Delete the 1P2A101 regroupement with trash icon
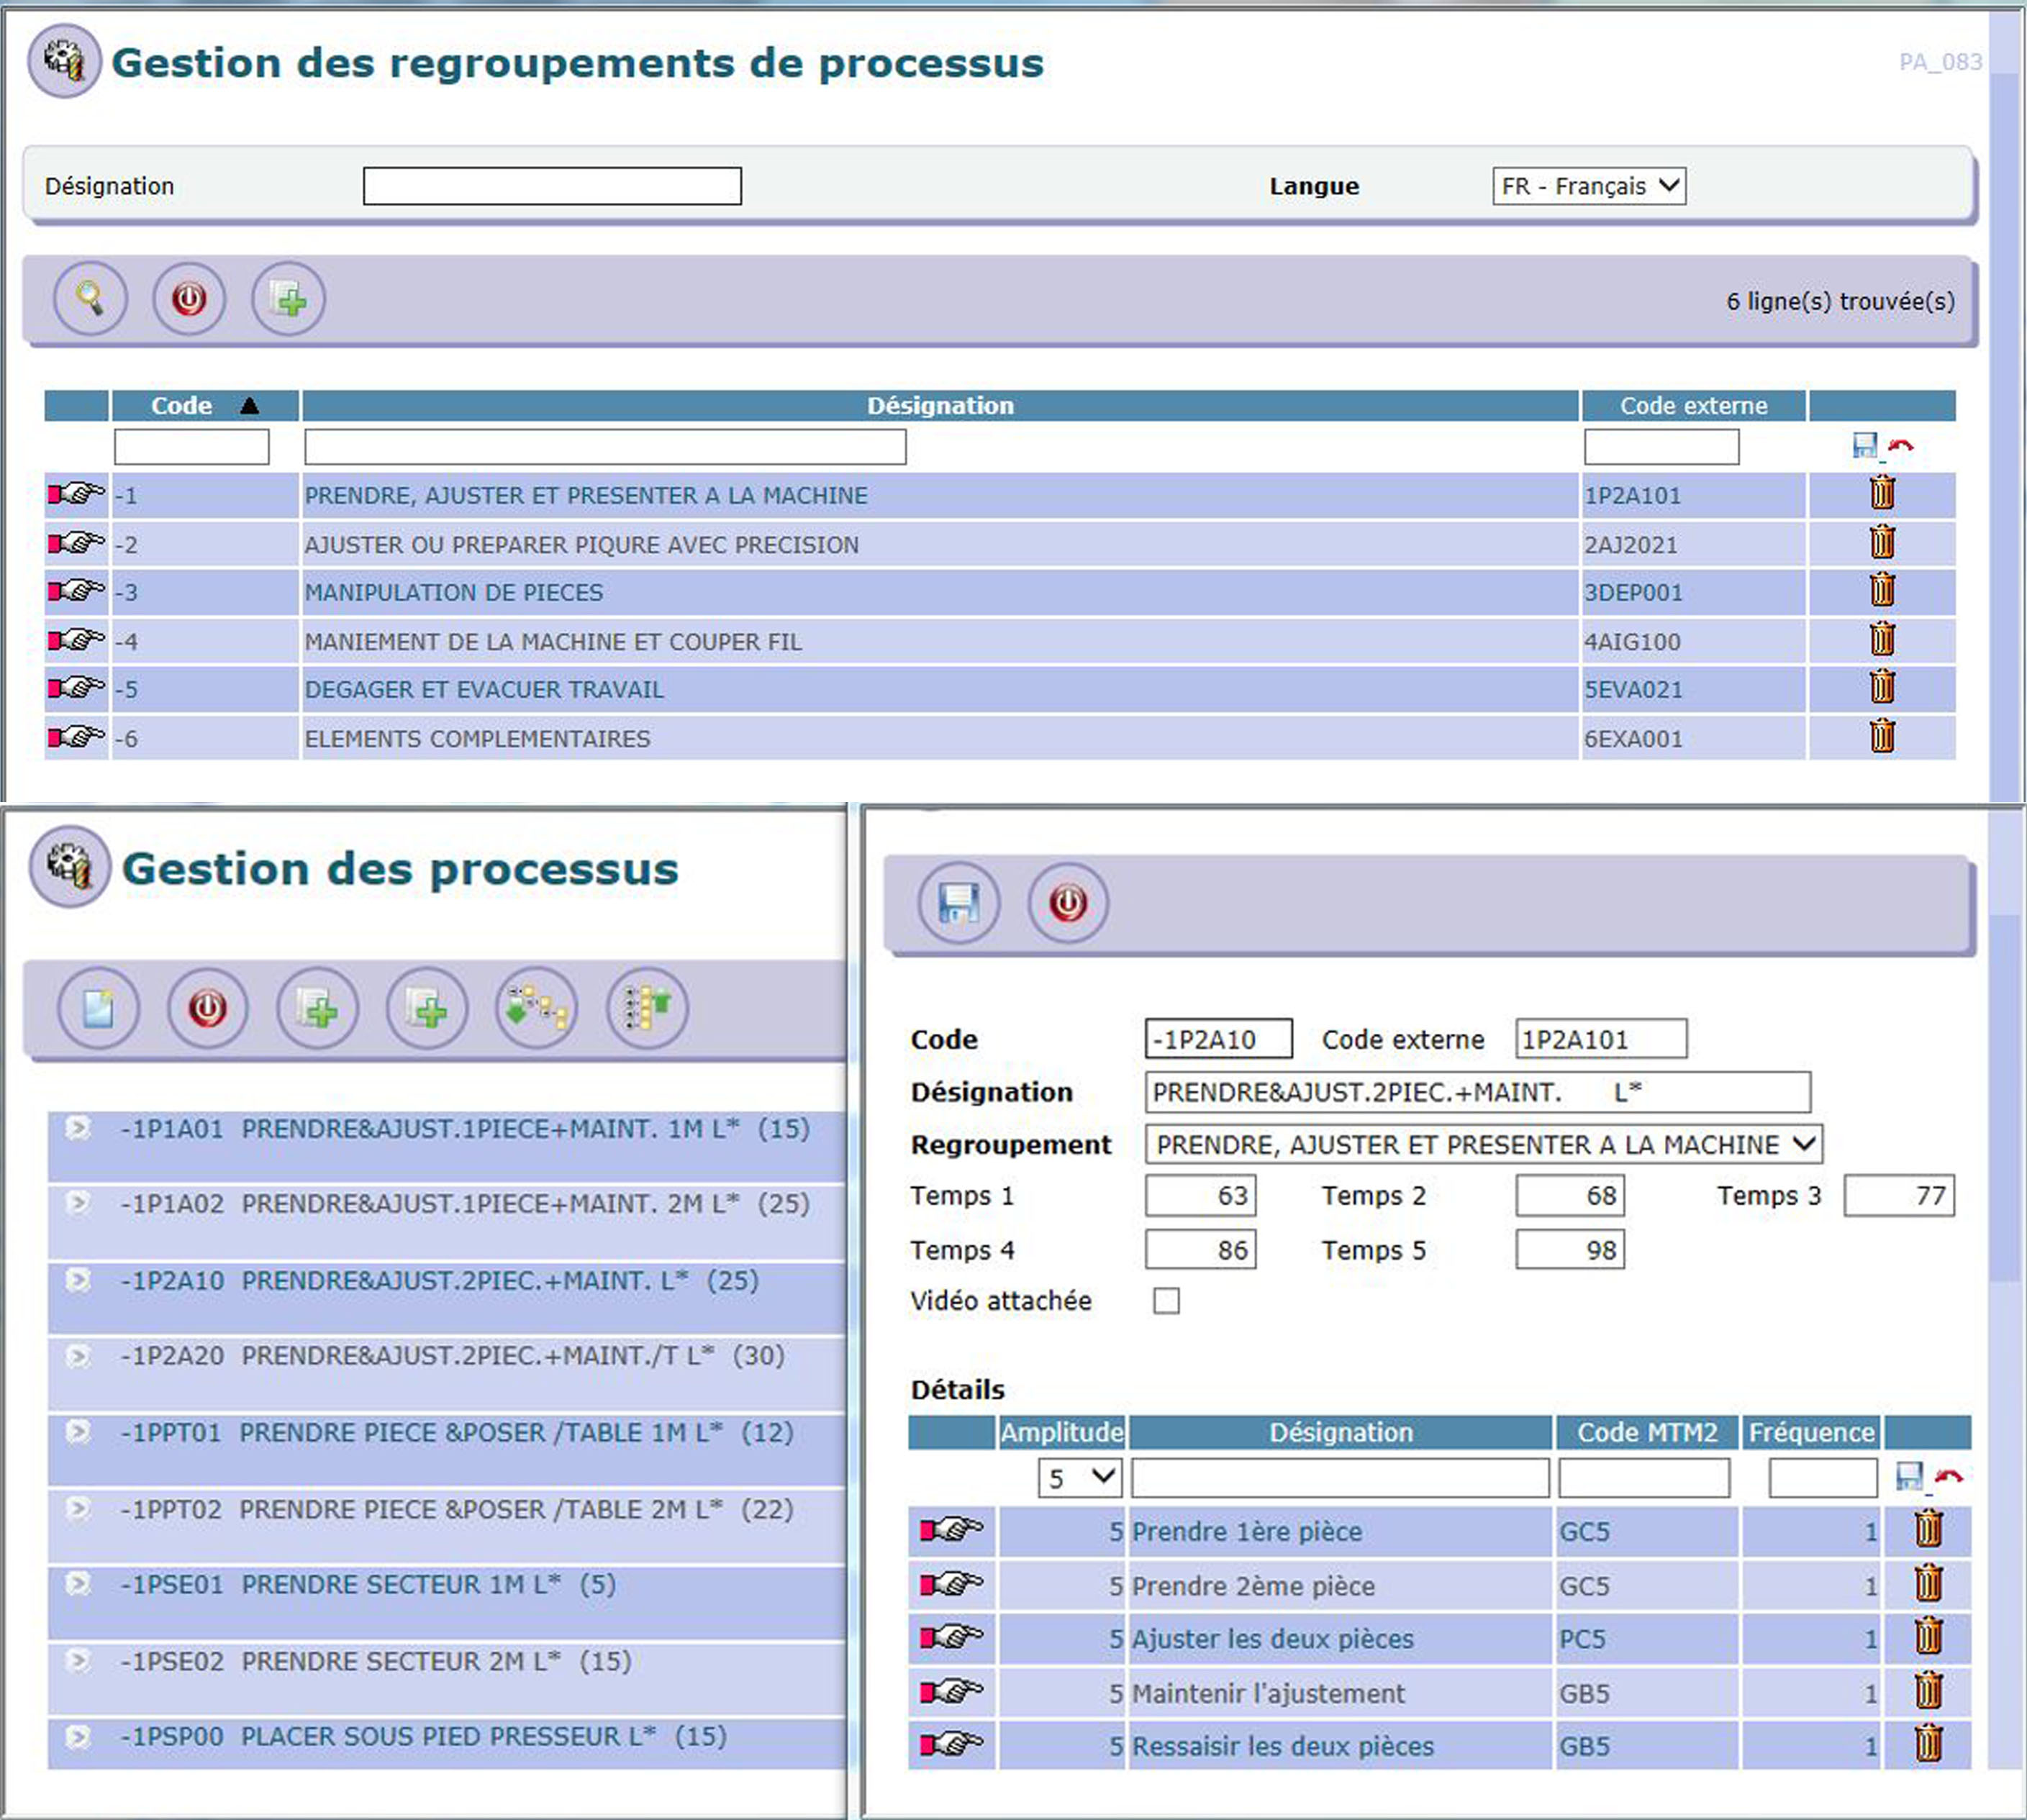Screen dimensions: 2027x1820 1882,493
